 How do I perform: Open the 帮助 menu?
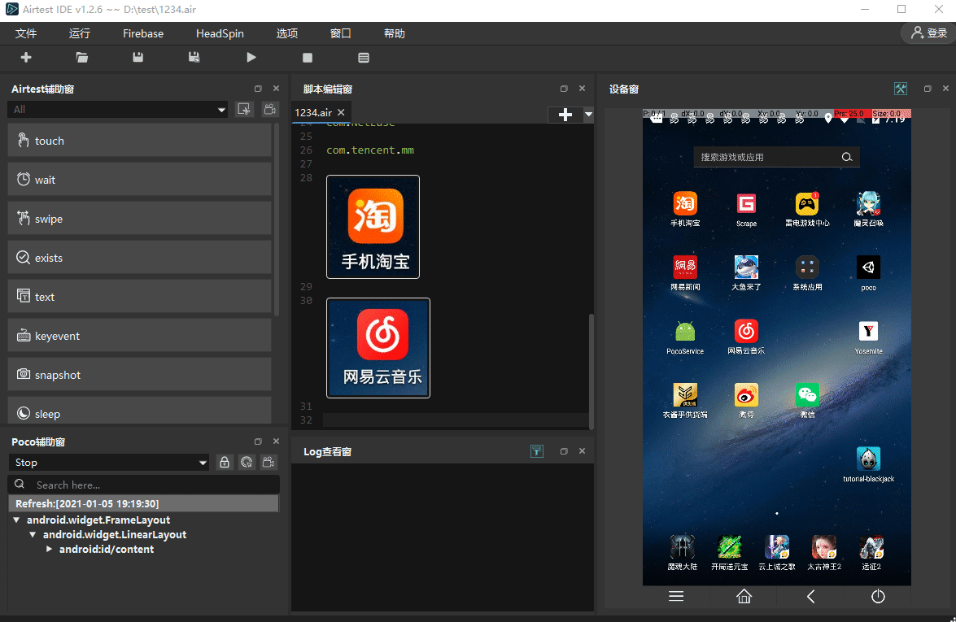pyautogui.click(x=395, y=33)
